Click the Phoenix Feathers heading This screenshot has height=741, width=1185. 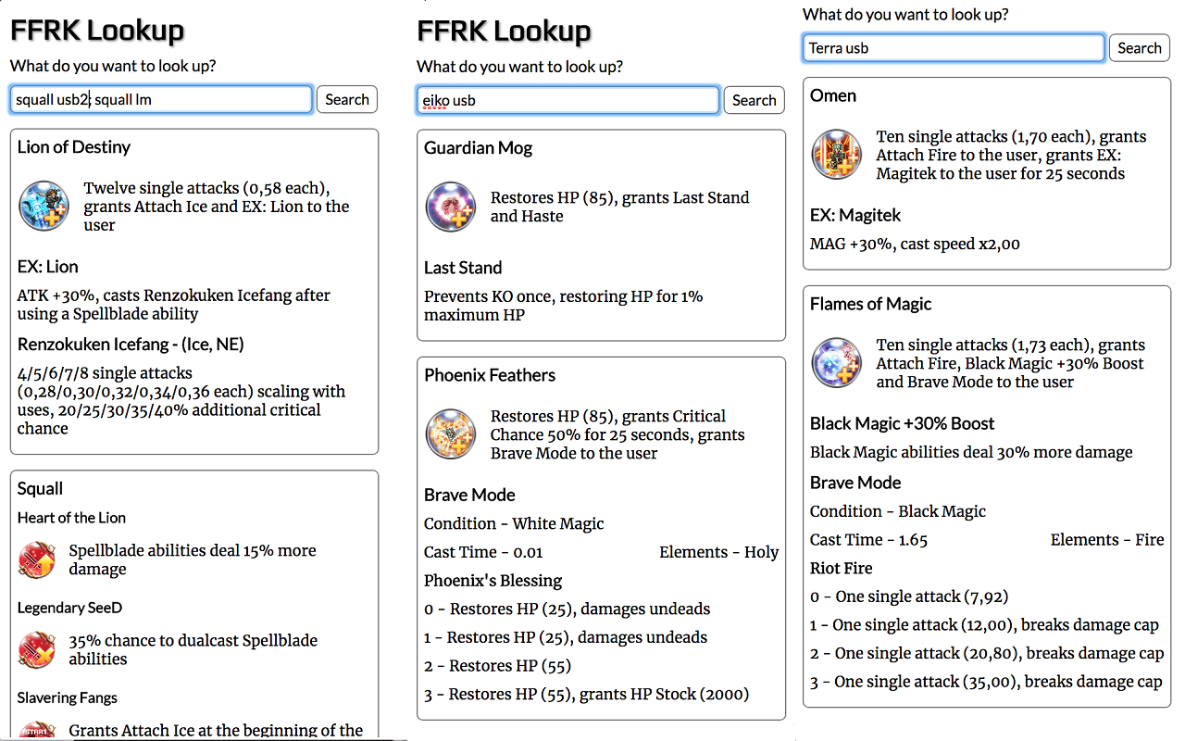point(490,375)
